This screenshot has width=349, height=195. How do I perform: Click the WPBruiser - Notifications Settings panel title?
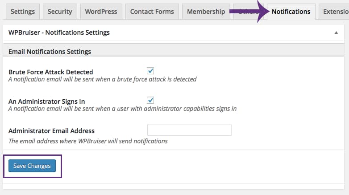pyautogui.click(x=59, y=32)
